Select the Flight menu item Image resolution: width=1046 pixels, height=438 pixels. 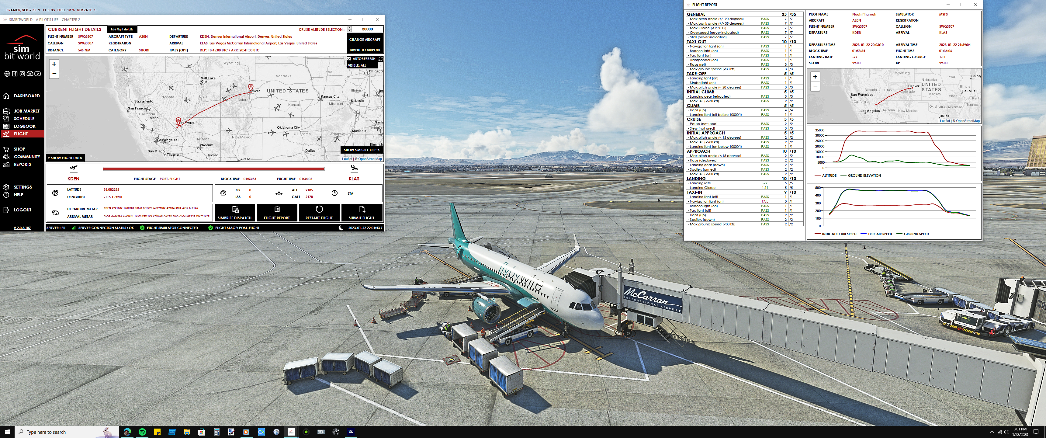22,134
